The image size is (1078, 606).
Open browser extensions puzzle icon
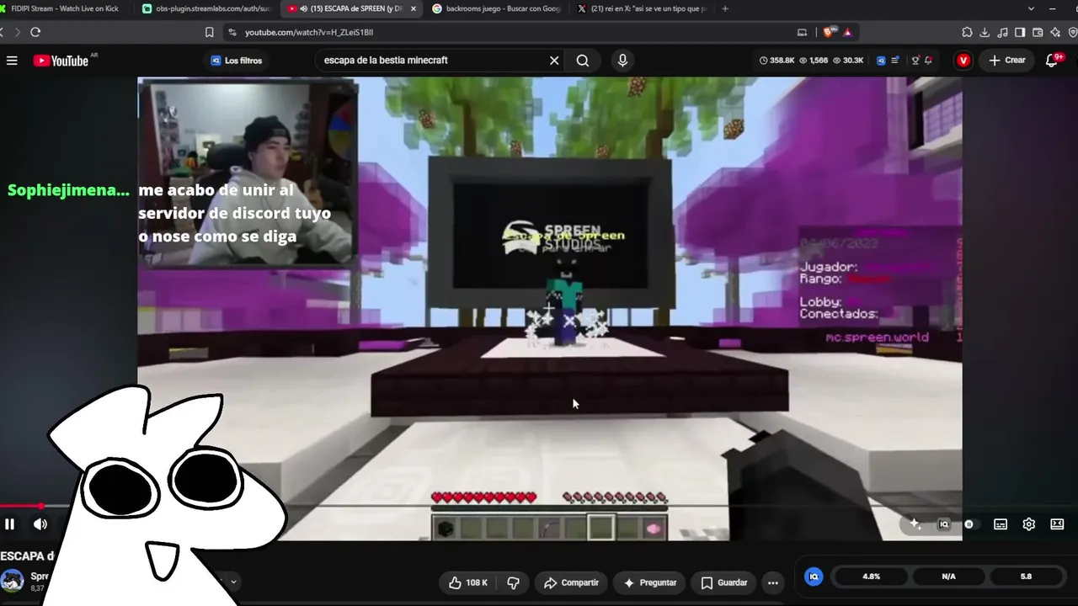pos(967,32)
